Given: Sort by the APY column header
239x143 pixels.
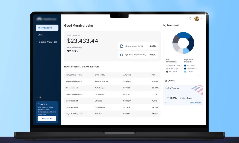Looking at the screenshot, I should [154, 75].
